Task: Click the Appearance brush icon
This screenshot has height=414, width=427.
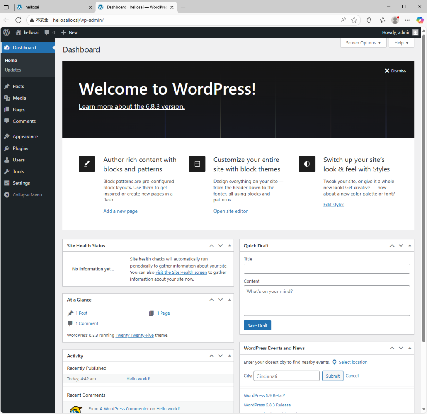Action: (x=7, y=137)
